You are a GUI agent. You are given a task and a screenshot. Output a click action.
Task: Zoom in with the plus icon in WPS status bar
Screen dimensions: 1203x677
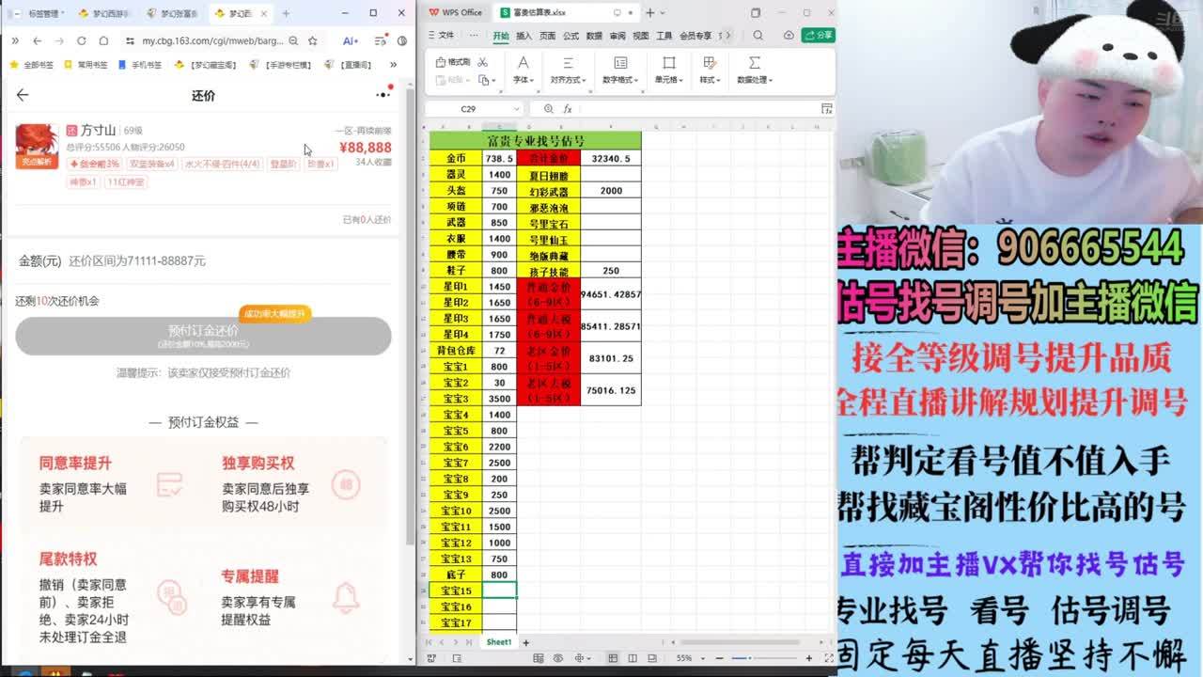coord(809,658)
